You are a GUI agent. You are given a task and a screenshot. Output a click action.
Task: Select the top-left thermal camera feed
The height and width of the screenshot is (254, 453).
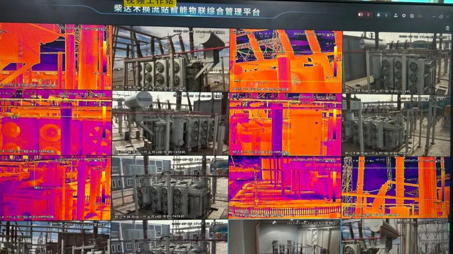55,57
